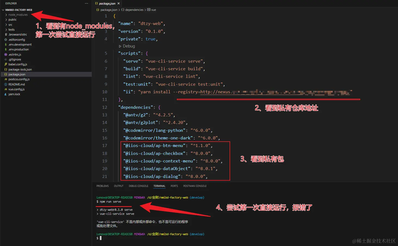Open the Explorer more actions ellipsis menu
The width and height of the screenshot is (398, 246).
[x=87, y=4]
